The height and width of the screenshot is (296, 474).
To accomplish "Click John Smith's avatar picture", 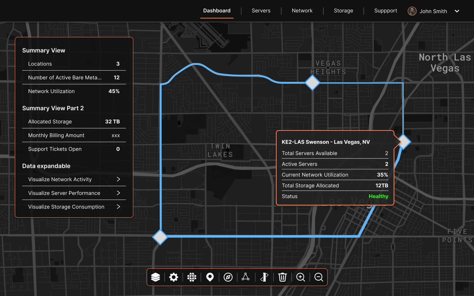I will pyautogui.click(x=412, y=11).
